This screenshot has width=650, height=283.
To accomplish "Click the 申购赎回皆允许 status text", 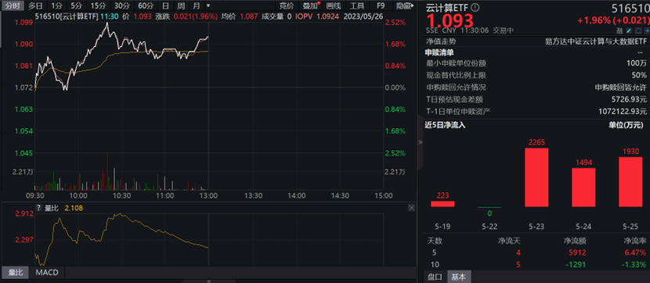I will click(620, 88).
